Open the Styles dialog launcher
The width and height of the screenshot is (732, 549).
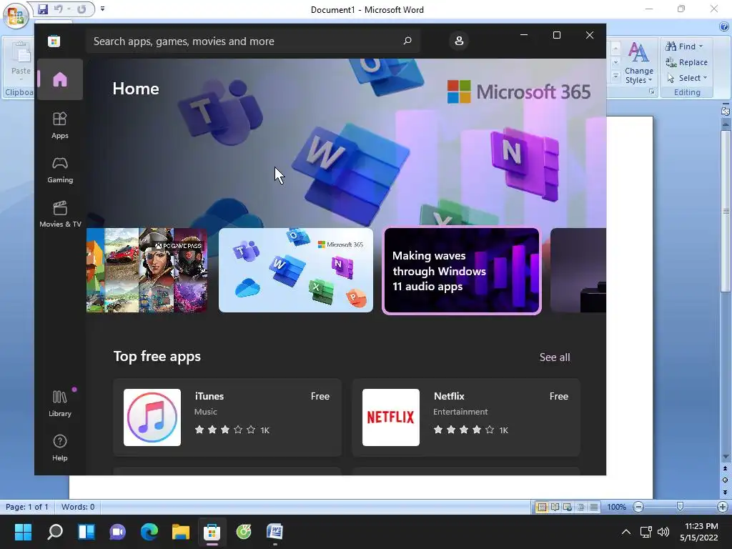[652, 92]
